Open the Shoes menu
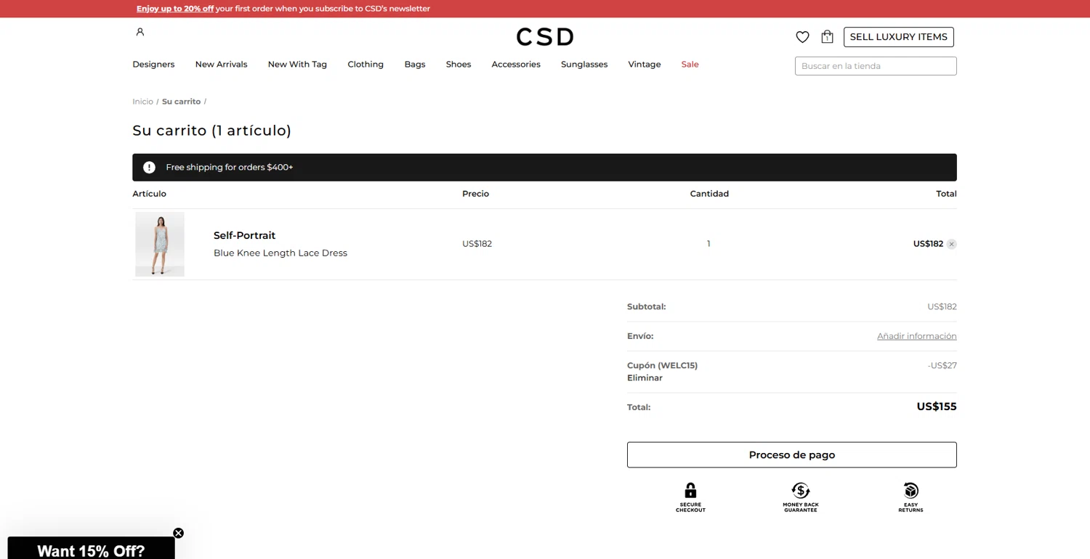Viewport: 1090px width, 559px height. 459,65
